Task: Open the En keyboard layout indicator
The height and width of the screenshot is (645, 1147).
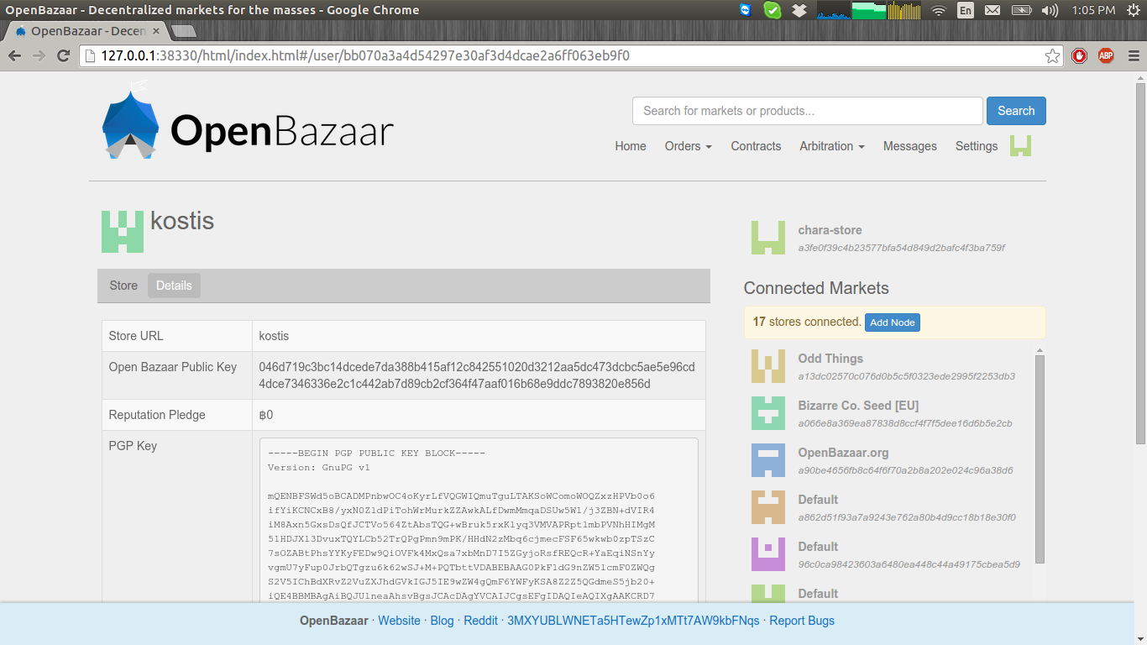Action: [966, 10]
